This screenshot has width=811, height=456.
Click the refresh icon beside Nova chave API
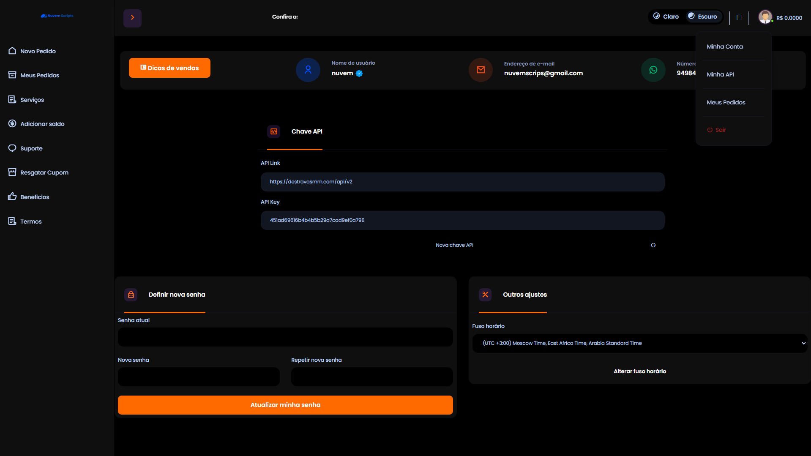click(x=653, y=245)
